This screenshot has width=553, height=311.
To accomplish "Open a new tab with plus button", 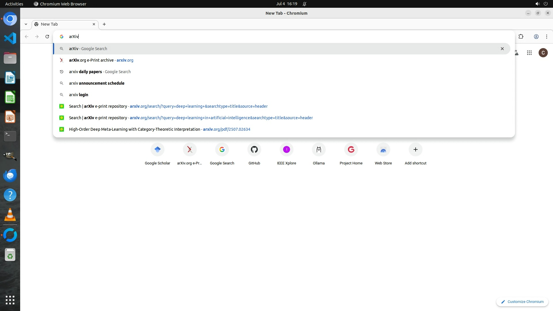I will click(104, 24).
